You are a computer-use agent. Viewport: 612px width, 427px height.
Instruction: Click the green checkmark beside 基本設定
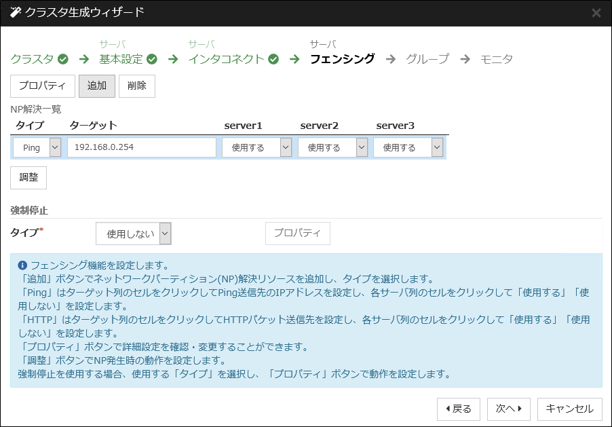pyautogui.click(x=151, y=59)
